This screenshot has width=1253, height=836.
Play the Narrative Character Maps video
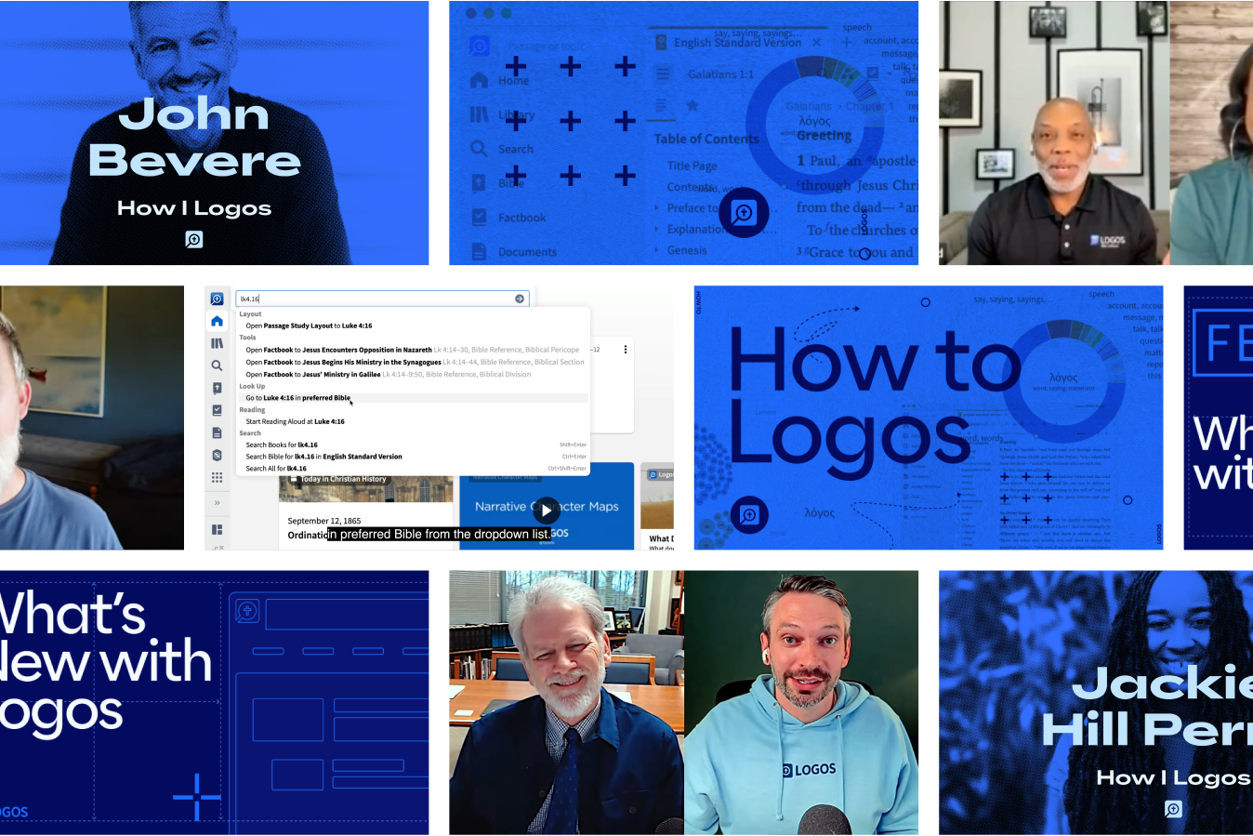coord(547,510)
